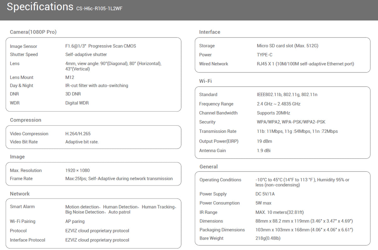Click the Specifications page title

pos(40,7)
